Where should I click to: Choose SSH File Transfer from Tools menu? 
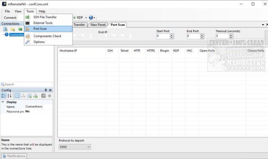pos(49,17)
